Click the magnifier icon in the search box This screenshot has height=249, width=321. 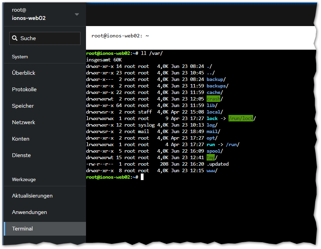[15, 38]
